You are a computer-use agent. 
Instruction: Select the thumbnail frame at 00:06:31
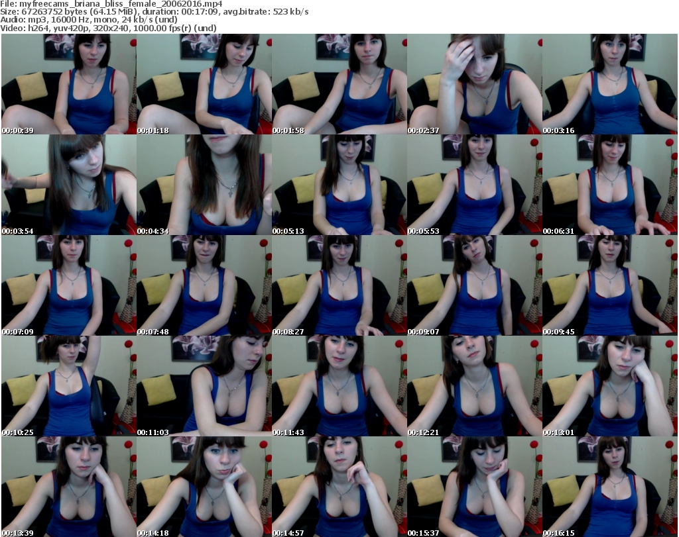click(x=610, y=185)
